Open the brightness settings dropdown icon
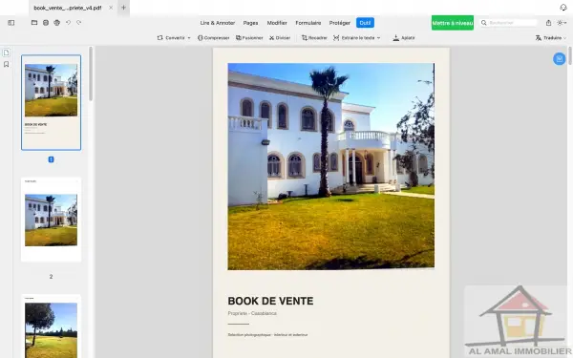This screenshot has height=358, width=573. click(562, 23)
